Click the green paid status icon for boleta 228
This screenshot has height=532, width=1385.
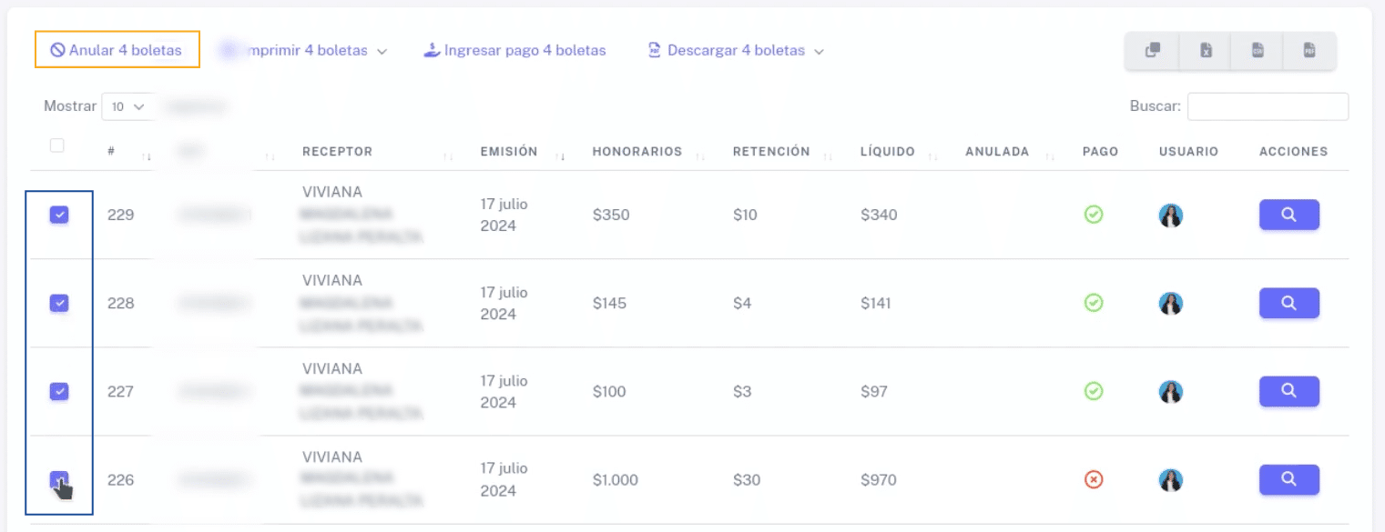(1094, 303)
